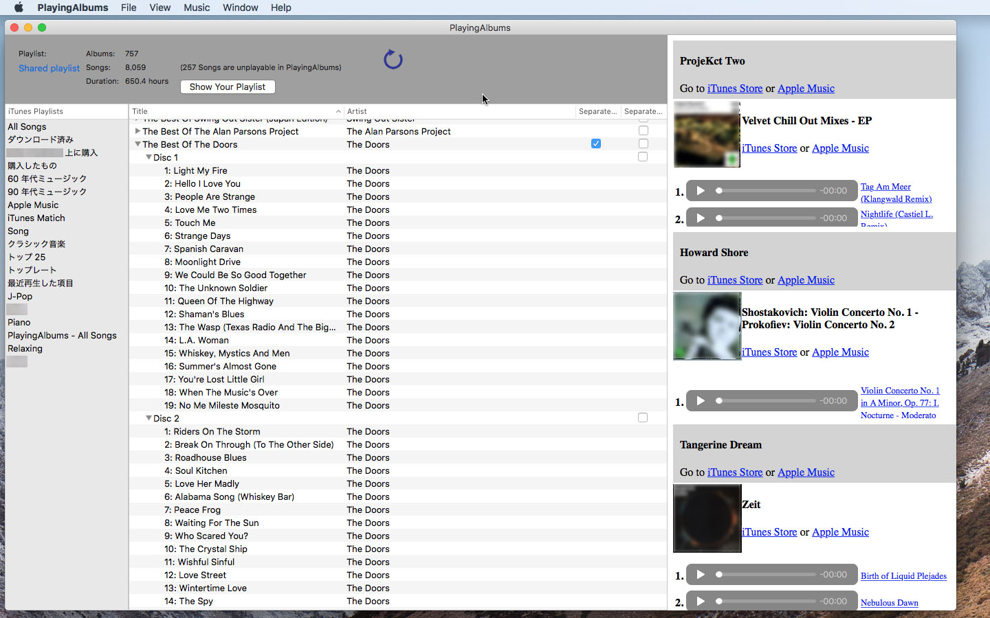Play Violin Concerto No. 1 track

click(x=701, y=401)
